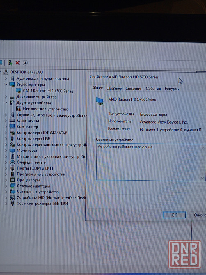Expand the Порты (COM и LPT) node
The image size is (206, 275).
[x=6, y=168]
